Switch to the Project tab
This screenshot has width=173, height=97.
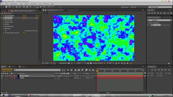4,11
